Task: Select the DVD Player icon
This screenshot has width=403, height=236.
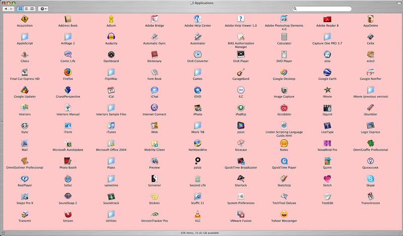Action: point(284,54)
